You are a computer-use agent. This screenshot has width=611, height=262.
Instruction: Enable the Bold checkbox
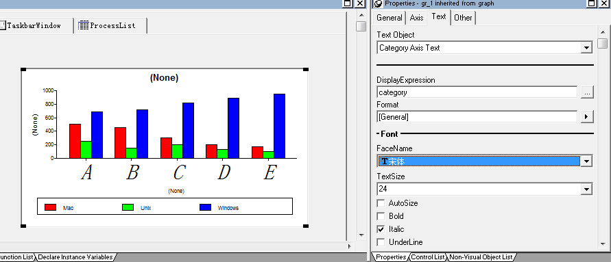tap(381, 216)
